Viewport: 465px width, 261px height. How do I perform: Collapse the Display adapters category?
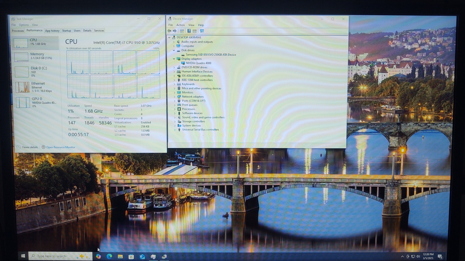pyautogui.click(x=174, y=59)
